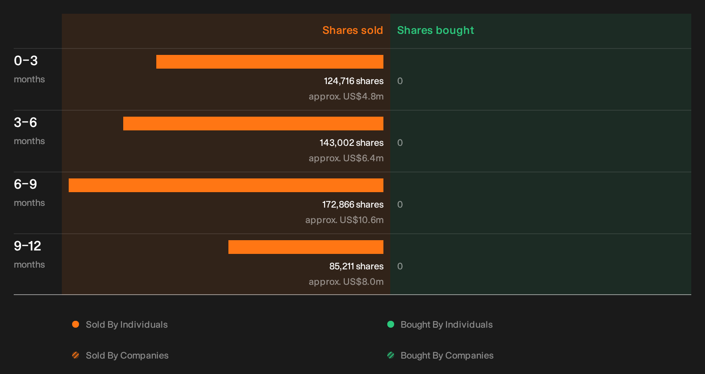Click the 6-9 months orange sold bar
This screenshot has height=374, width=705.
point(226,185)
